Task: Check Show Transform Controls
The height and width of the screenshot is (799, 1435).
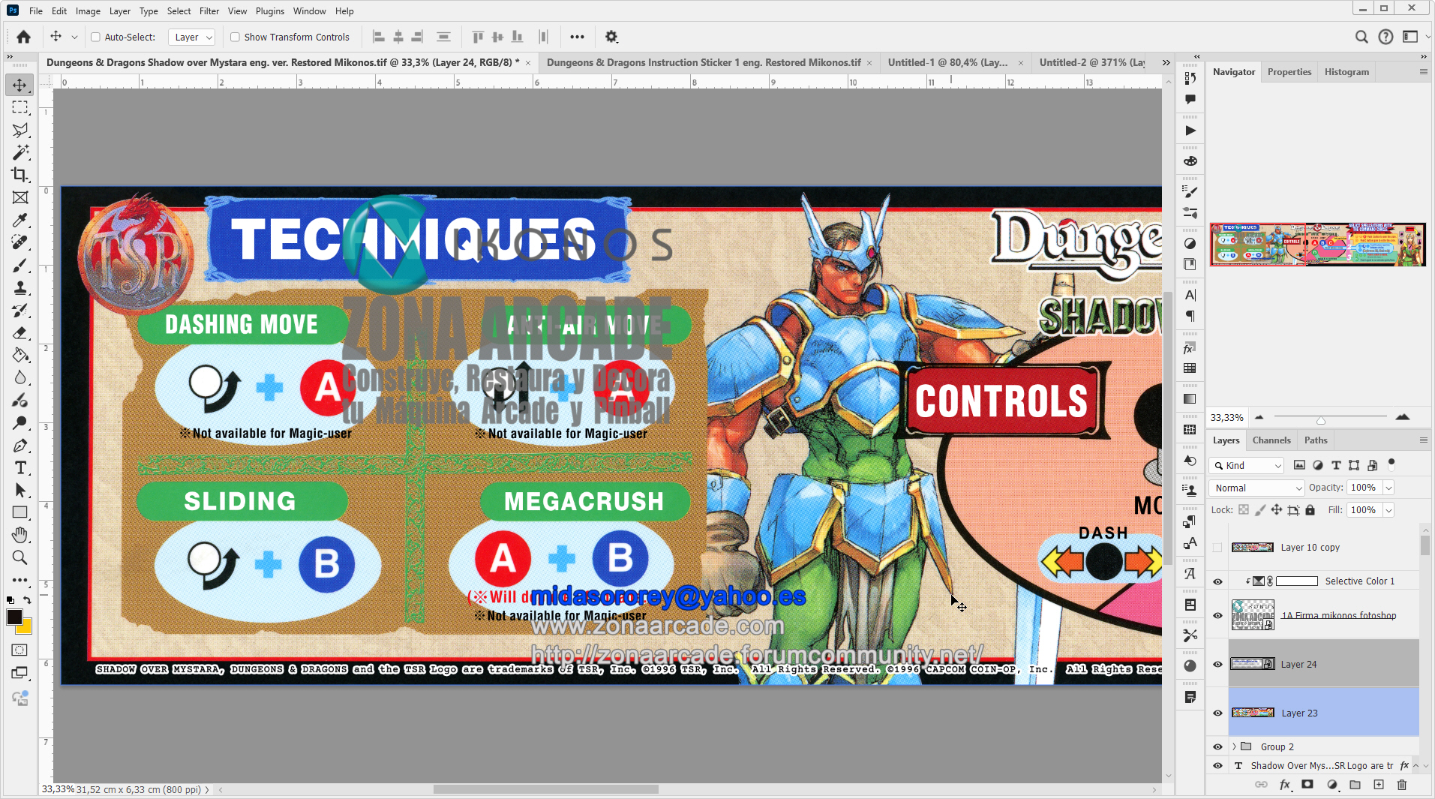Action: click(x=235, y=37)
